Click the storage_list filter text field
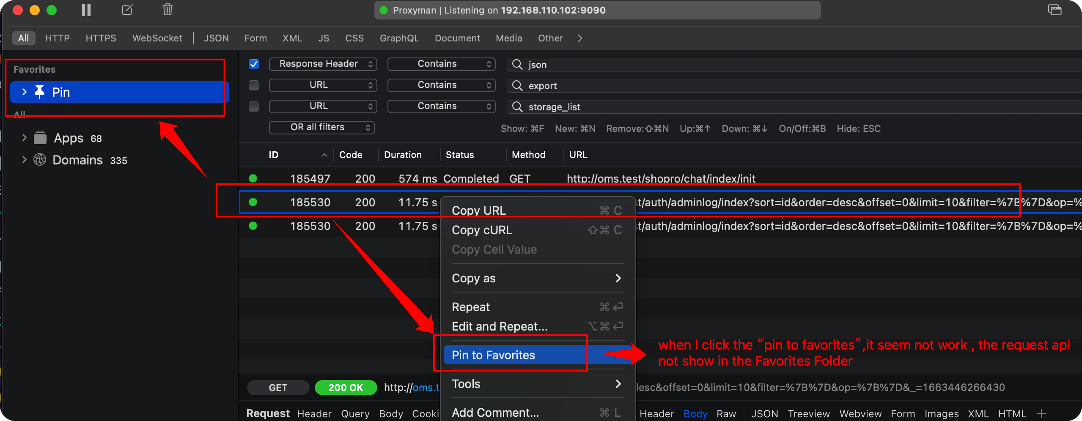1082x421 pixels. 794,107
